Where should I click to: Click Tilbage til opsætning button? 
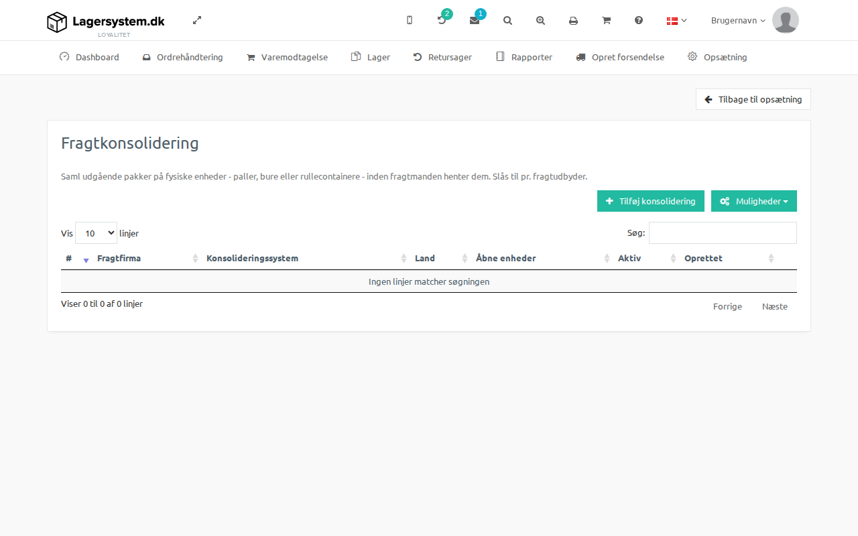click(753, 99)
